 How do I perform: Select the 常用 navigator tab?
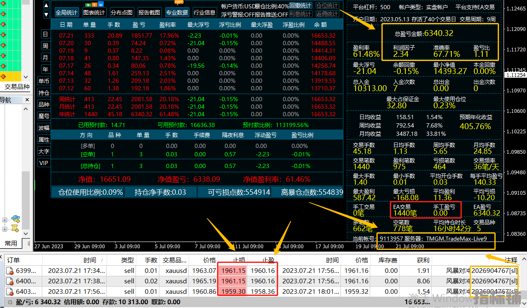point(11,244)
